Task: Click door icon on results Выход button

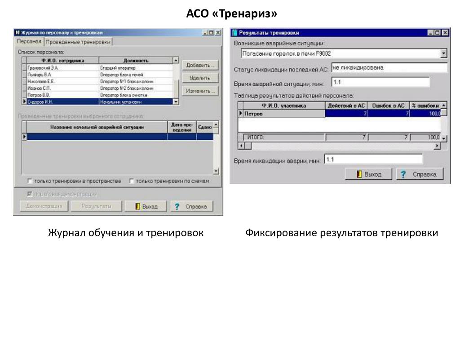Action: click(359, 174)
